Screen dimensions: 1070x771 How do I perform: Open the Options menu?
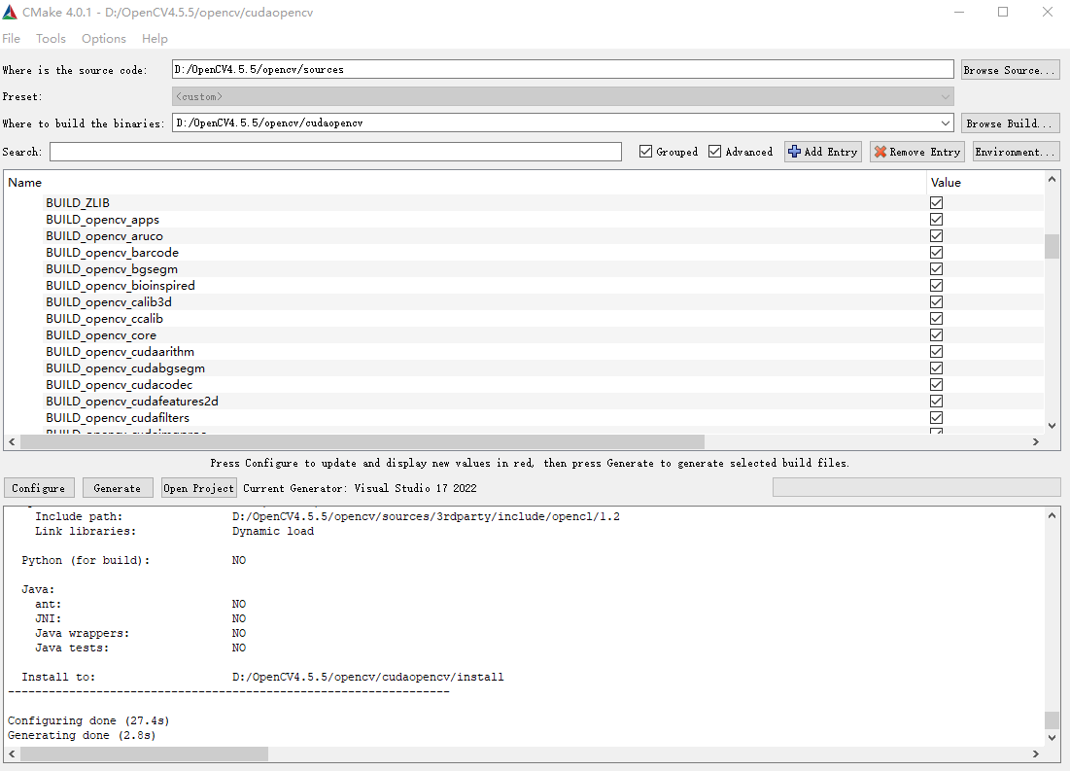coord(104,38)
